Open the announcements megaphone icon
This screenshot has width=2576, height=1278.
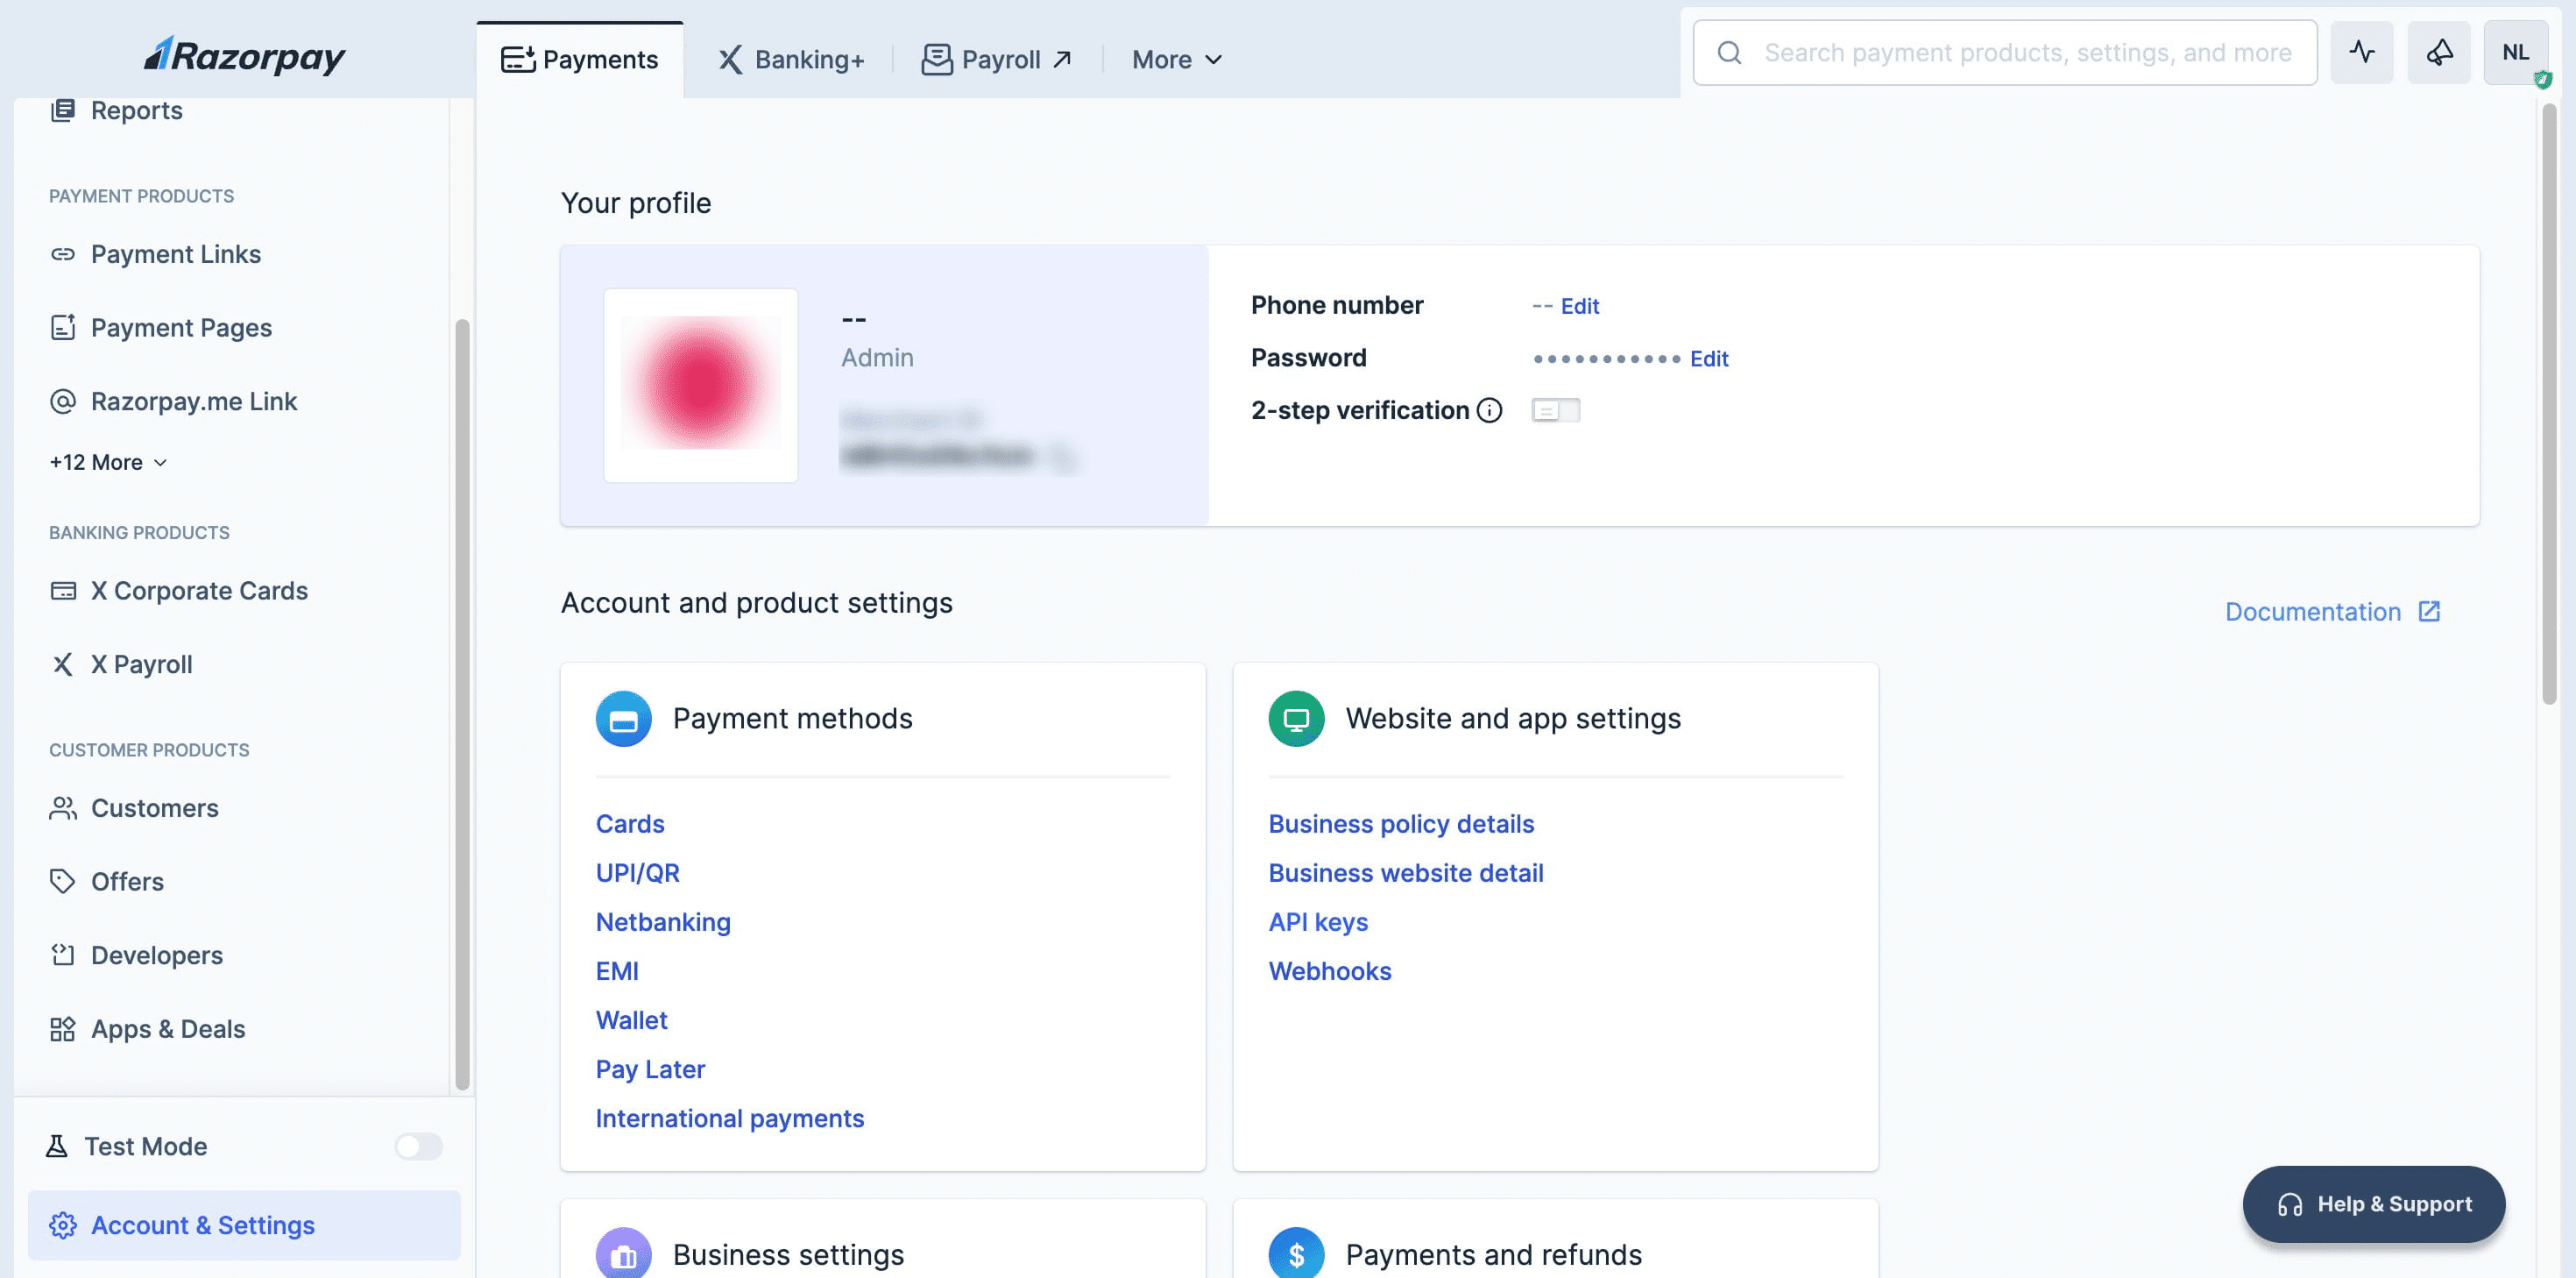point(2438,53)
